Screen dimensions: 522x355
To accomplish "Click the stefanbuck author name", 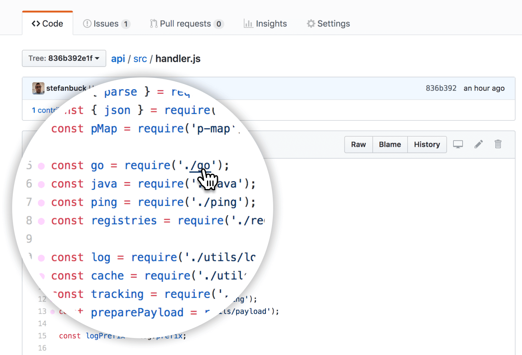I will [66, 88].
